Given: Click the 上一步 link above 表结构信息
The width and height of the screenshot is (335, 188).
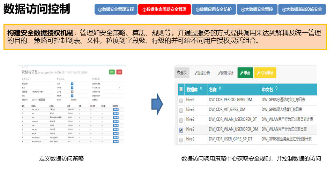Looking at the screenshot, I should pyautogui.click(x=25, y=67).
